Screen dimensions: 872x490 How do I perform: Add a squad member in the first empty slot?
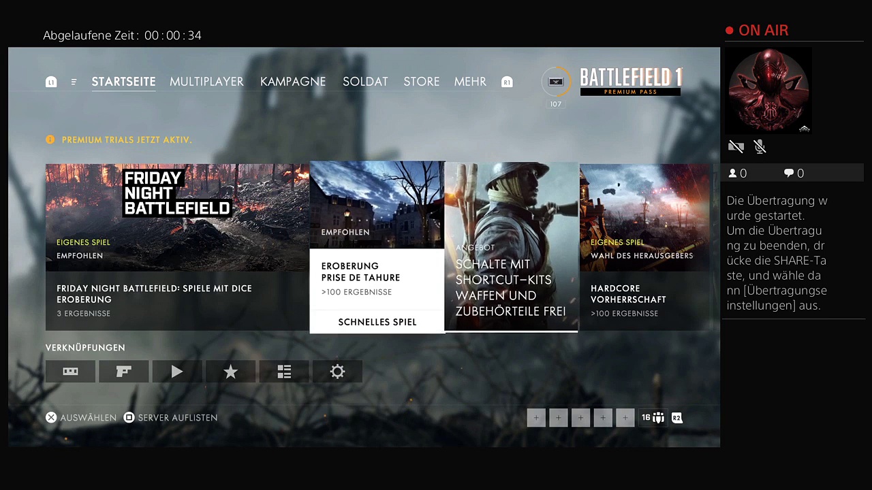click(x=536, y=418)
